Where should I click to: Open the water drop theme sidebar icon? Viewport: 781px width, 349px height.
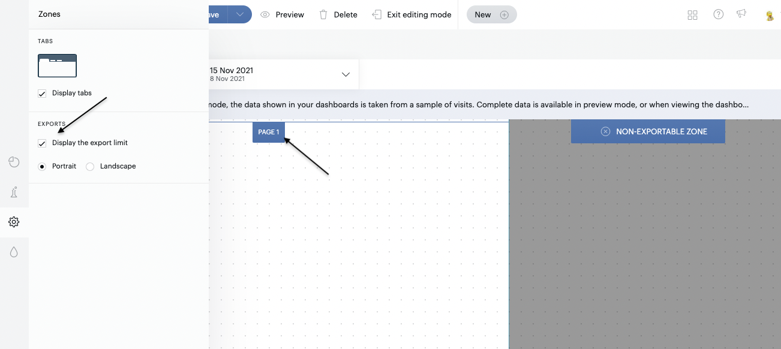(14, 252)
